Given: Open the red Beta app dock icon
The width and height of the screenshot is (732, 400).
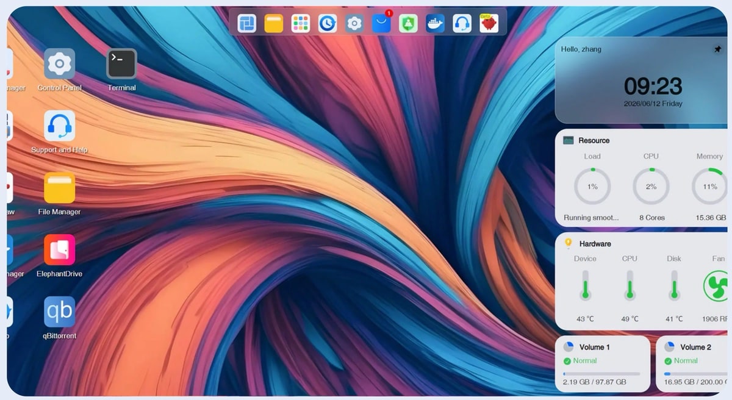Looking at the screenshot, I should pos(489,23).
